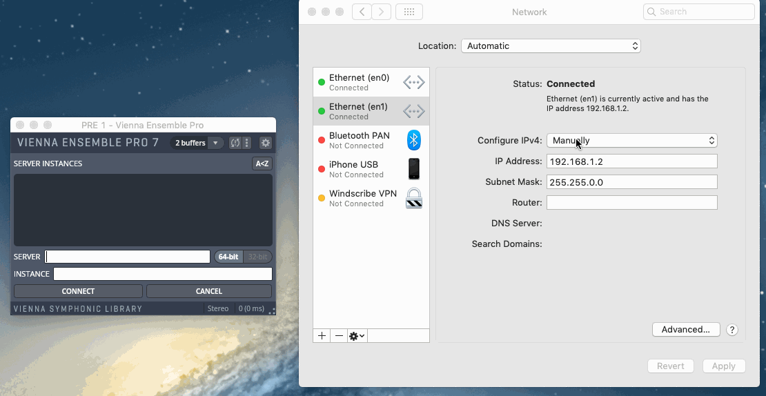
Task: Click the Vienna Ensemble window resize grip
Action: (272, 310)
